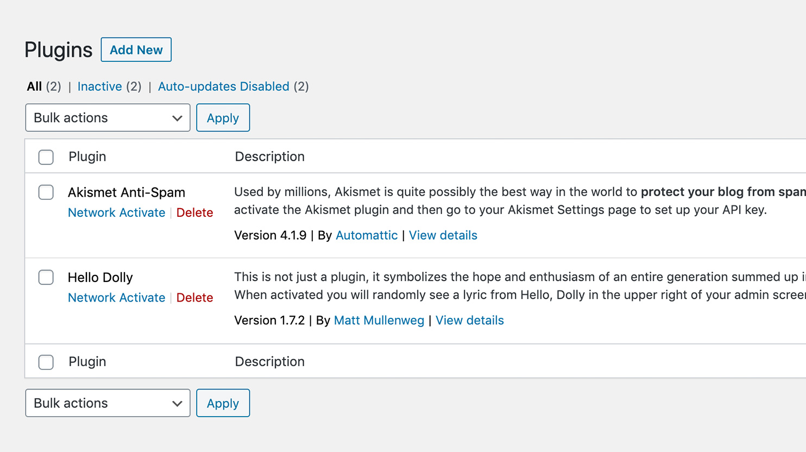This screenshot has height=452, width=806.
Task: Open the top Bulk actions dropdown
Action: 108,118
